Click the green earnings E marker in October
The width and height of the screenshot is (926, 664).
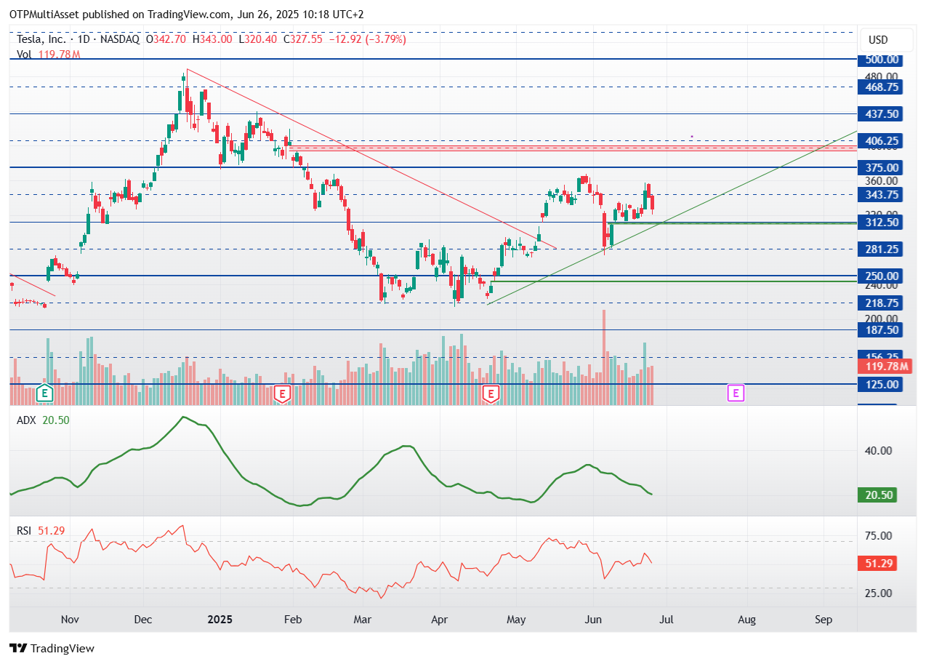click(45, 393)
